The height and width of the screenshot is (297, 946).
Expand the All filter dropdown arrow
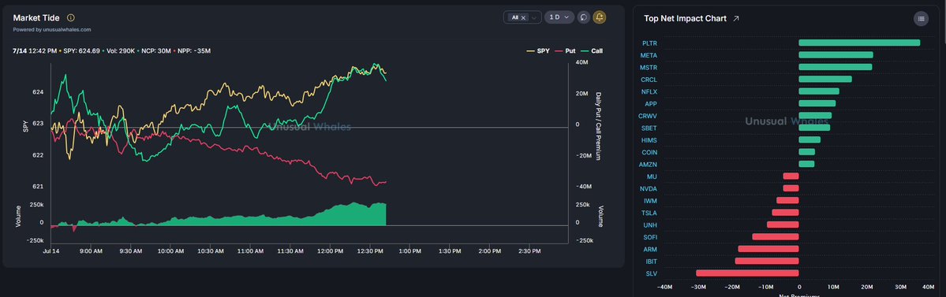pos(534,18)
